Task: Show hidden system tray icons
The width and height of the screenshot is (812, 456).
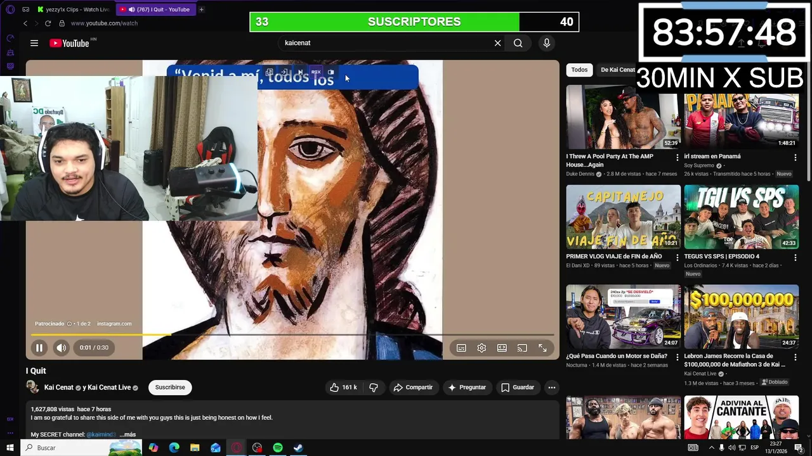Action: pyautogui.click(x=711, y=448)
